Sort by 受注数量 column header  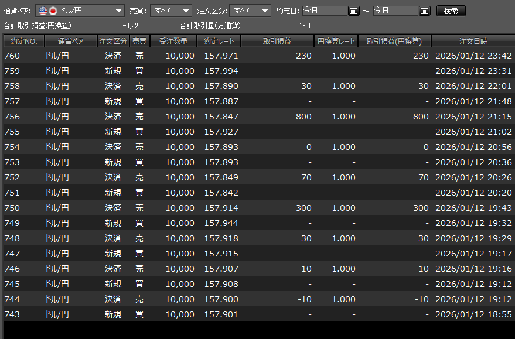tap(173, 42)
